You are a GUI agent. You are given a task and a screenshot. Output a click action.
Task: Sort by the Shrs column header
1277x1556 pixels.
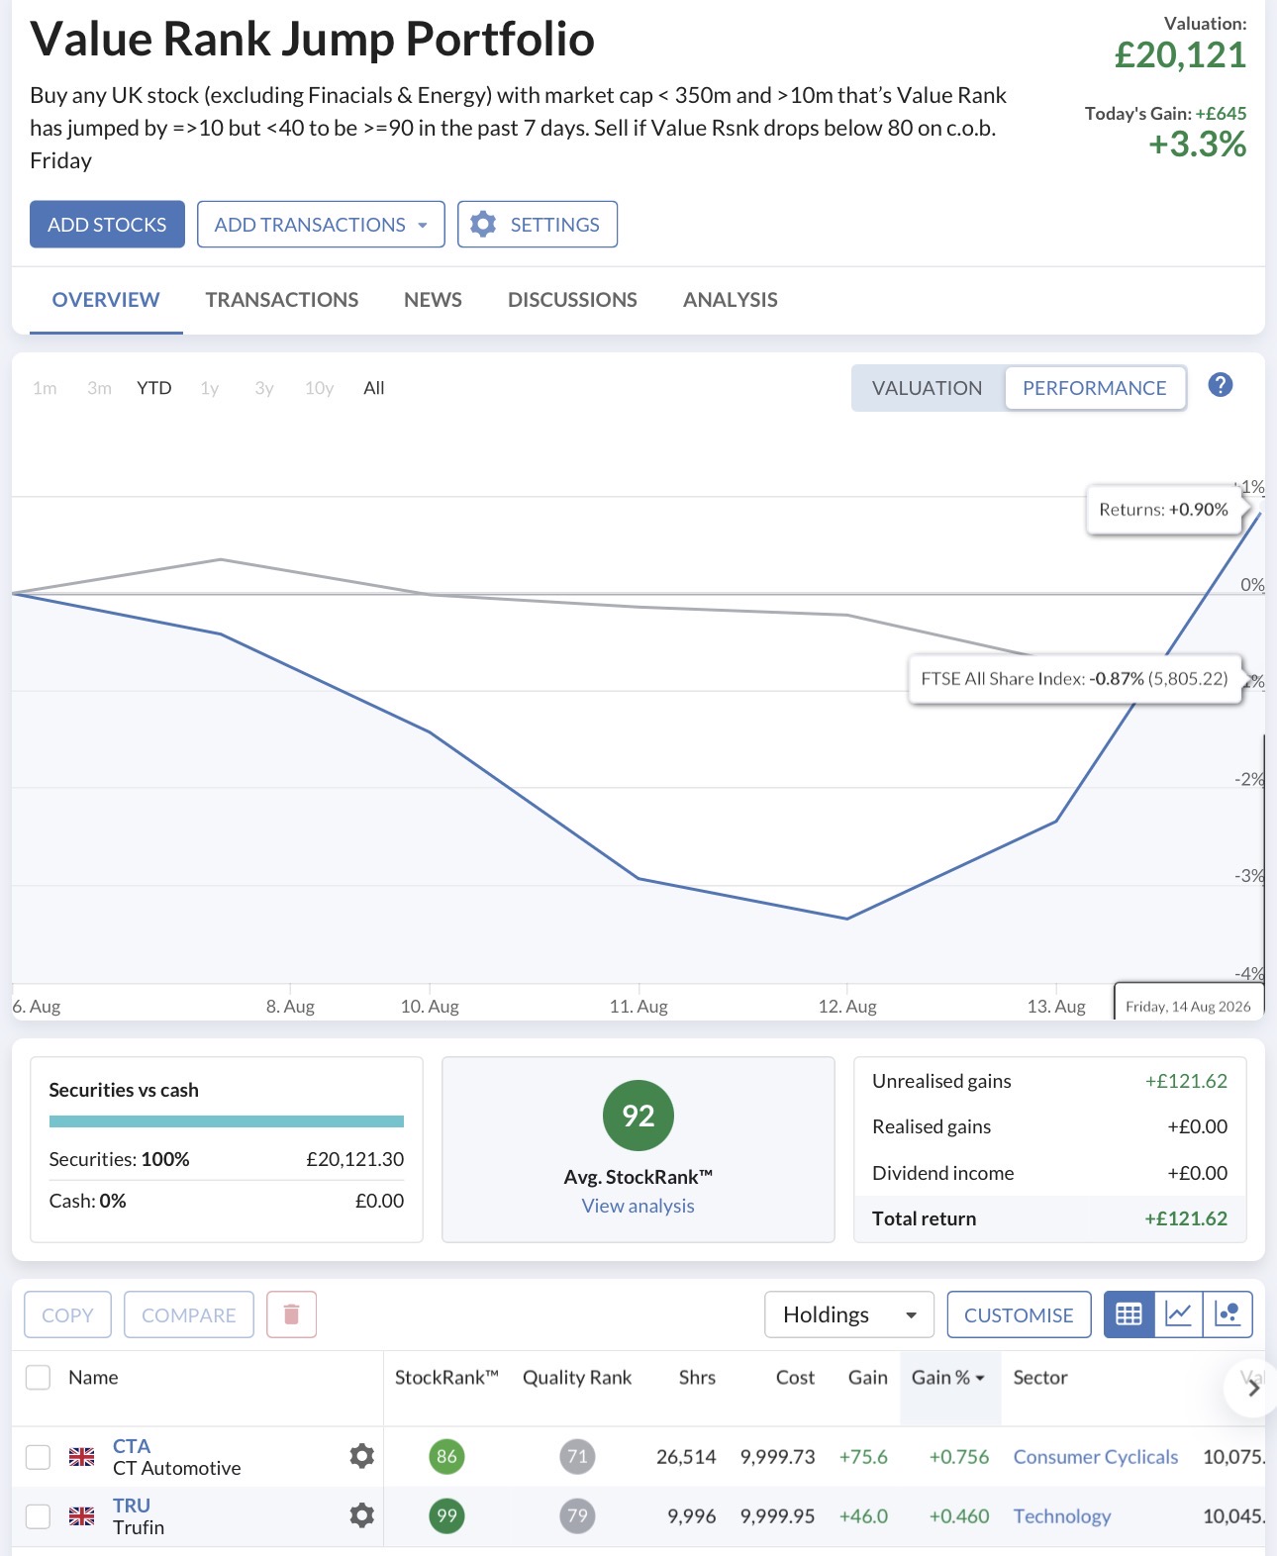coord(697,1377)
